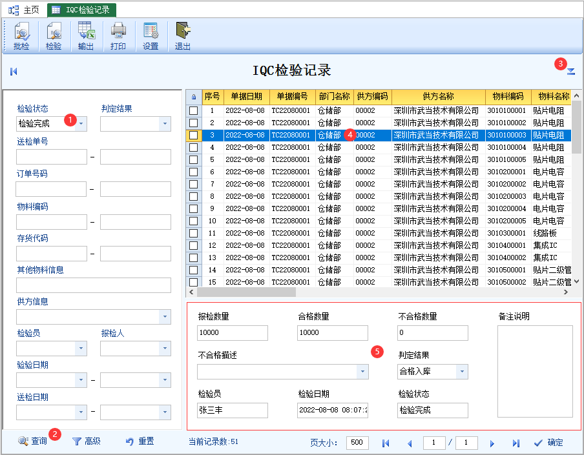Click the first 送检单号 input field

52,157
